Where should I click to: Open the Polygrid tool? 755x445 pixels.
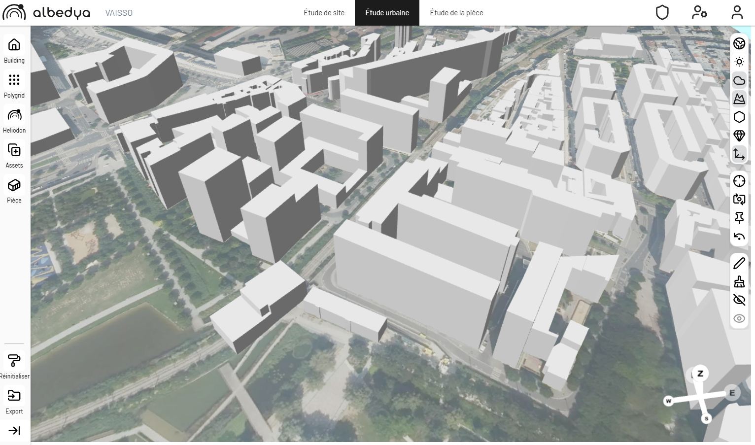[x=14, y=86]
